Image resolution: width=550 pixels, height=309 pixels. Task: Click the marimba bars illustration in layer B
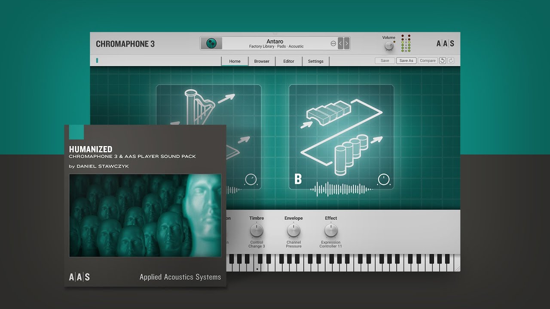pyautogui.click(x=330, y=112)
